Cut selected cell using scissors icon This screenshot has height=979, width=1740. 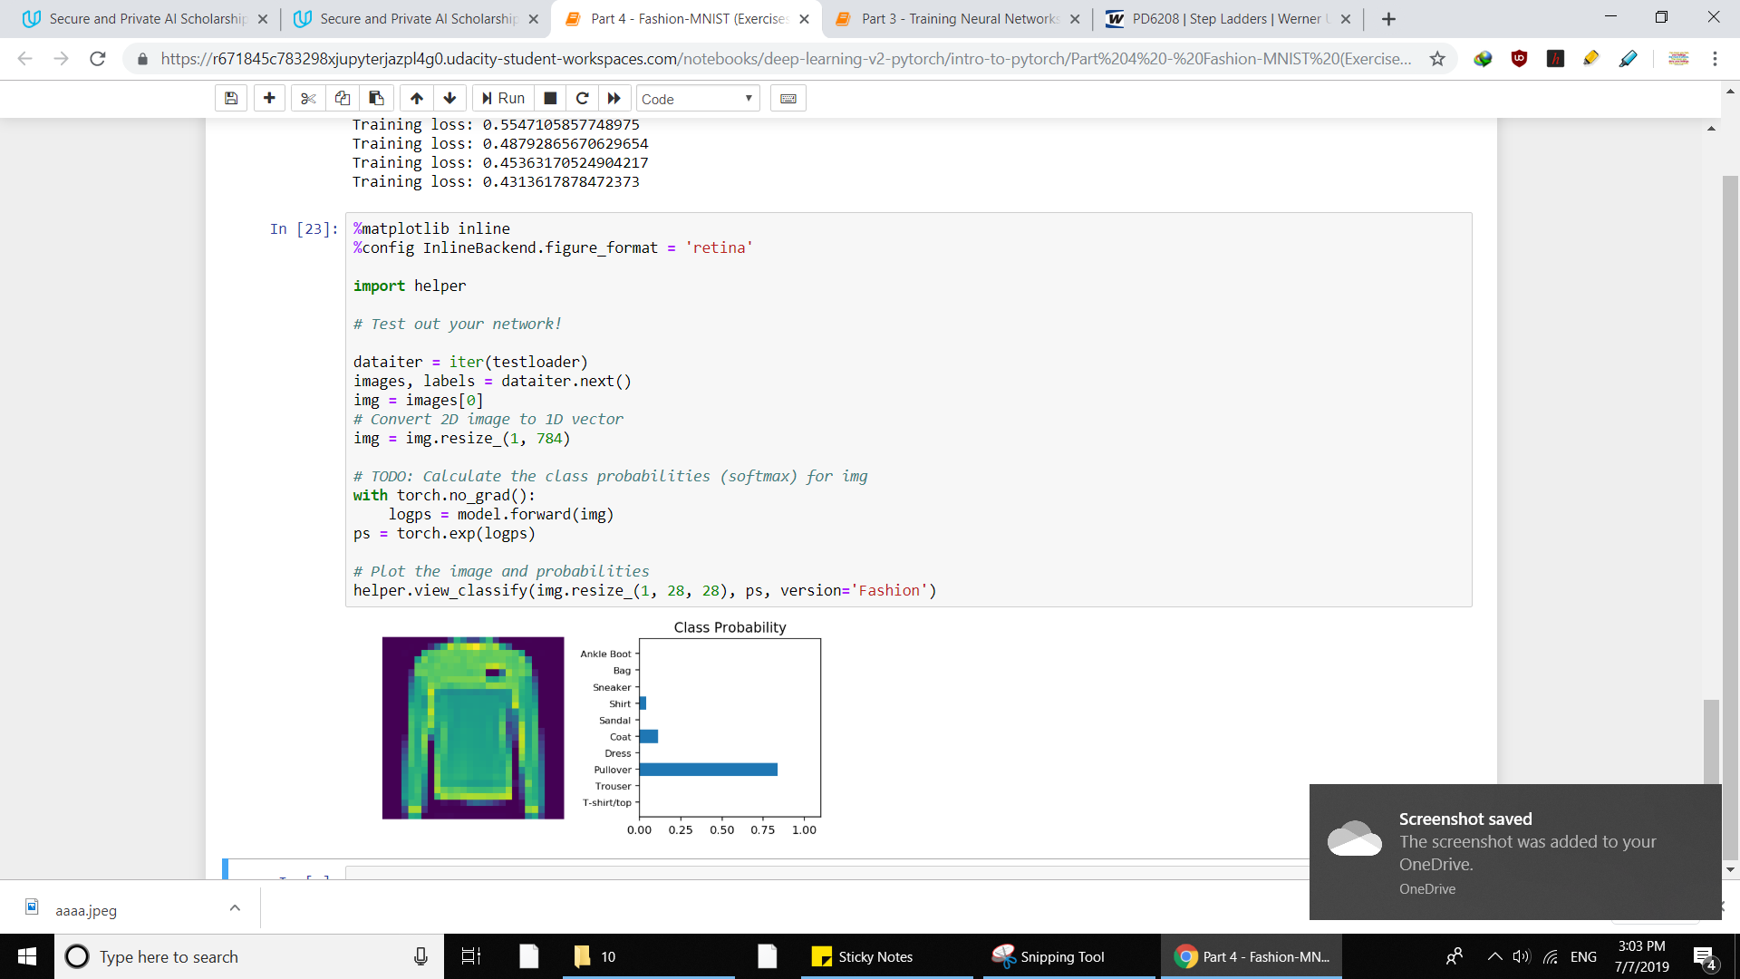(x=308, y=98)
